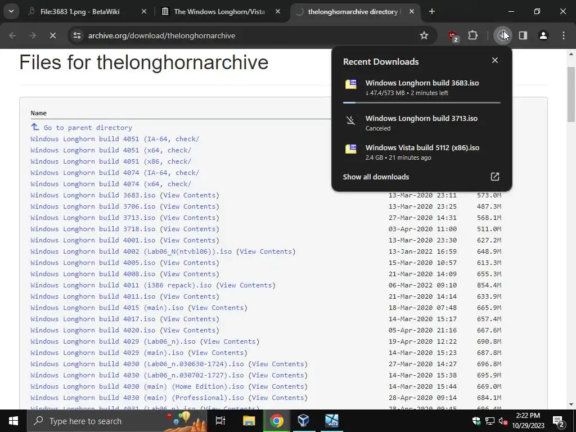576x432 pixels.
Task: Open the Extensions puzzle icon
Action: 472,35
